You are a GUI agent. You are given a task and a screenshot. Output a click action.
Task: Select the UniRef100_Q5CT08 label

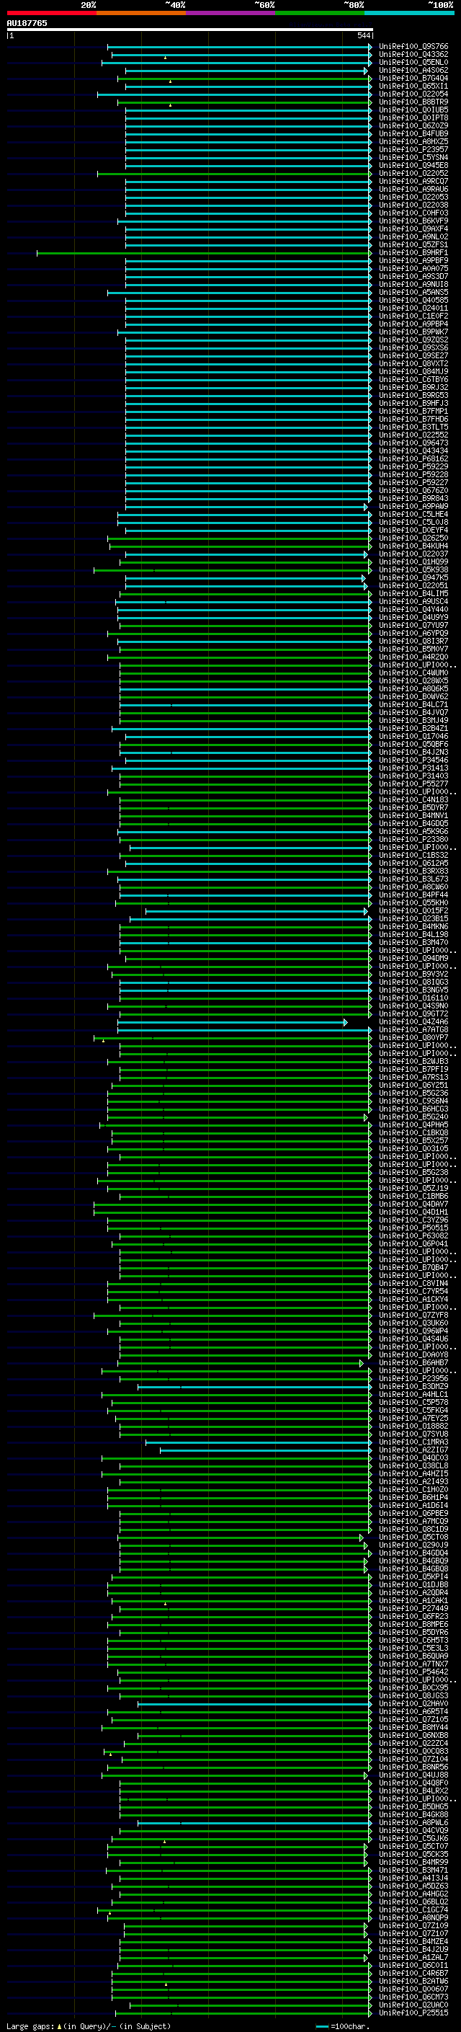(413, 1538)
